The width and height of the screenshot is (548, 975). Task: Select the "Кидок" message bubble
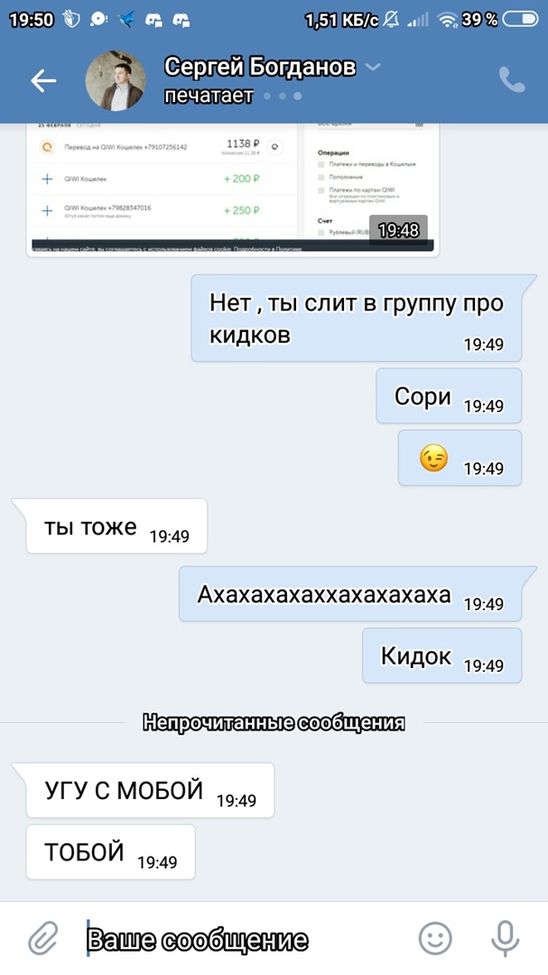[x=441, y=655]
